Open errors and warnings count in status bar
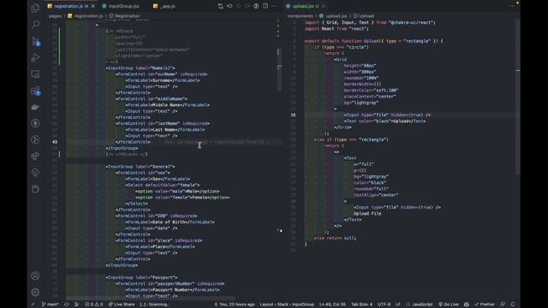 (x=93, y=305)
